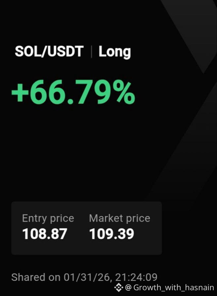This screenshot has height=296, width=217.
Task: Click the 109.39 market price value
Action: [x=111, y=234]
